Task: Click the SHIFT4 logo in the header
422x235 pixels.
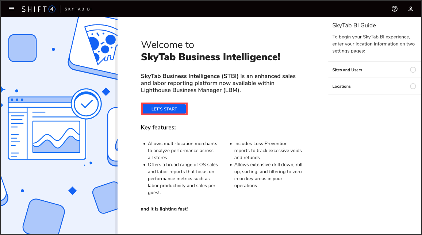Action: coord(38,8)
